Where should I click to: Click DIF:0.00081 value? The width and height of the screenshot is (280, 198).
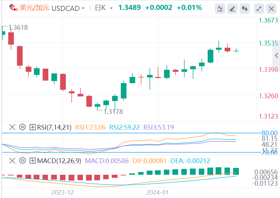pyautogui.click(x=149, y=161)
